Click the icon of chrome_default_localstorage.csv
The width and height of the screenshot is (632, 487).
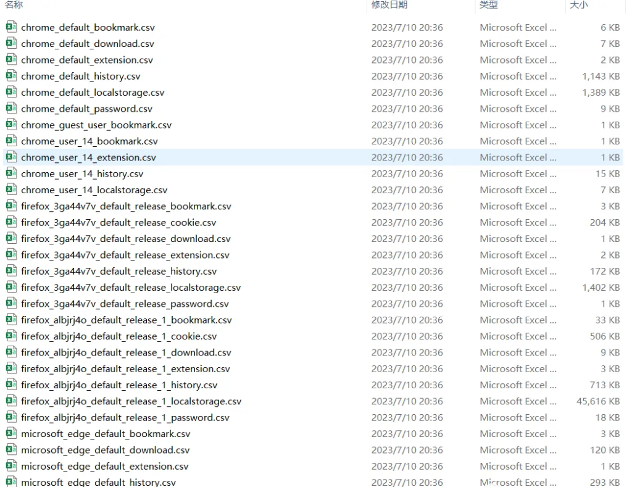tap(11, 92)
